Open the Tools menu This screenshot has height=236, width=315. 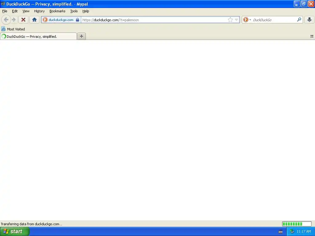(74, 11)
